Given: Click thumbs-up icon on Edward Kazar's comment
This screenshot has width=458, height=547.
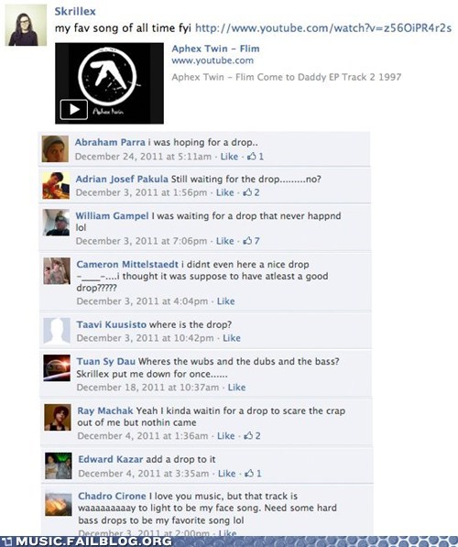Looking at the screenshot, I should coord(249,474).
